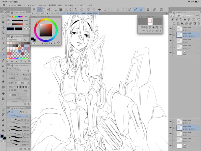Open the 合成モード 通常 dropdown in tool property
201x151 pixels.
coord(23,83)
